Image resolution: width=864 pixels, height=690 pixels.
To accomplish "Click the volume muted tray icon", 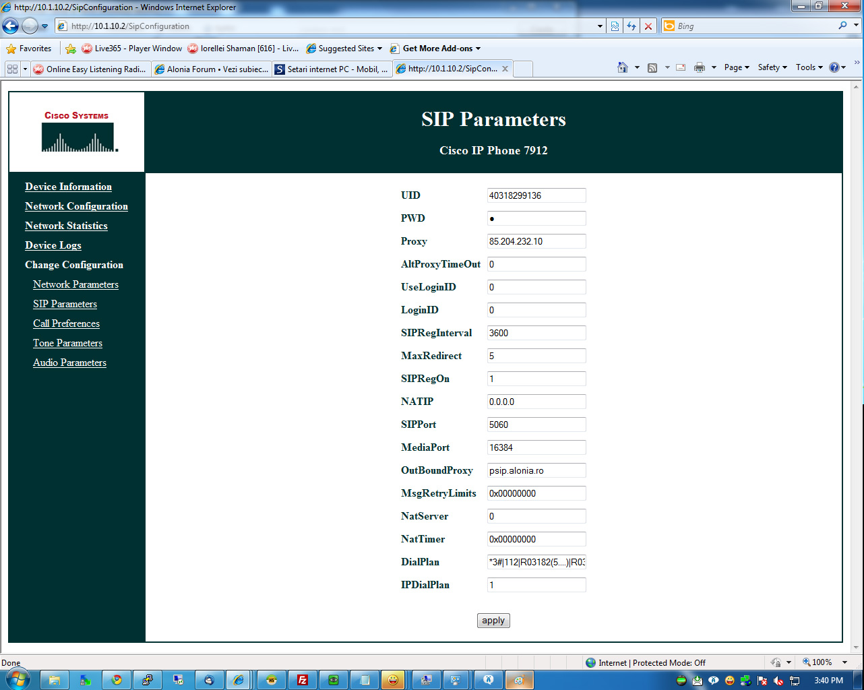I will coord(778,681).
